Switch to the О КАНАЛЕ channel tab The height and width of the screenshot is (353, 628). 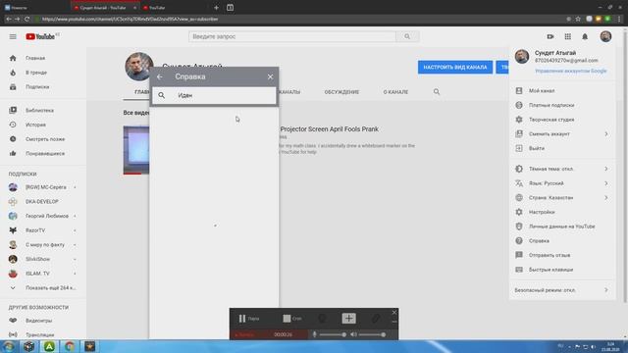[395, 92]
